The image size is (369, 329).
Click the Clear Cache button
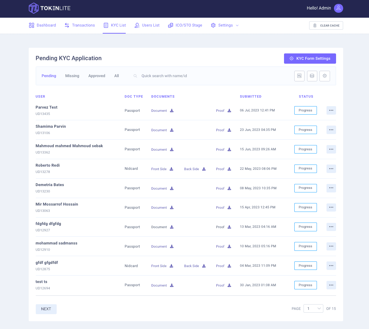[326, 25]
